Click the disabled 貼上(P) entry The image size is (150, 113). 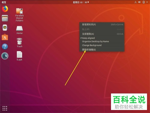coord(102,29)
